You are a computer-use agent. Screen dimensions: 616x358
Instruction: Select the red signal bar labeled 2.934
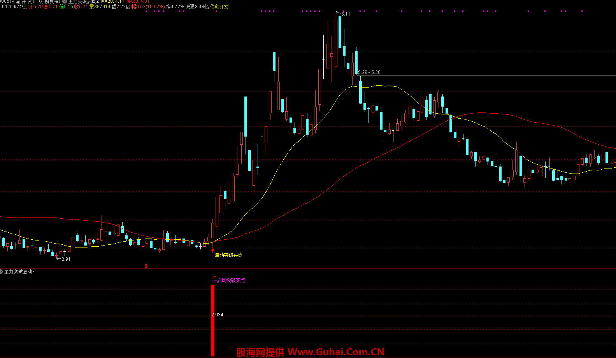coord(213,320)
